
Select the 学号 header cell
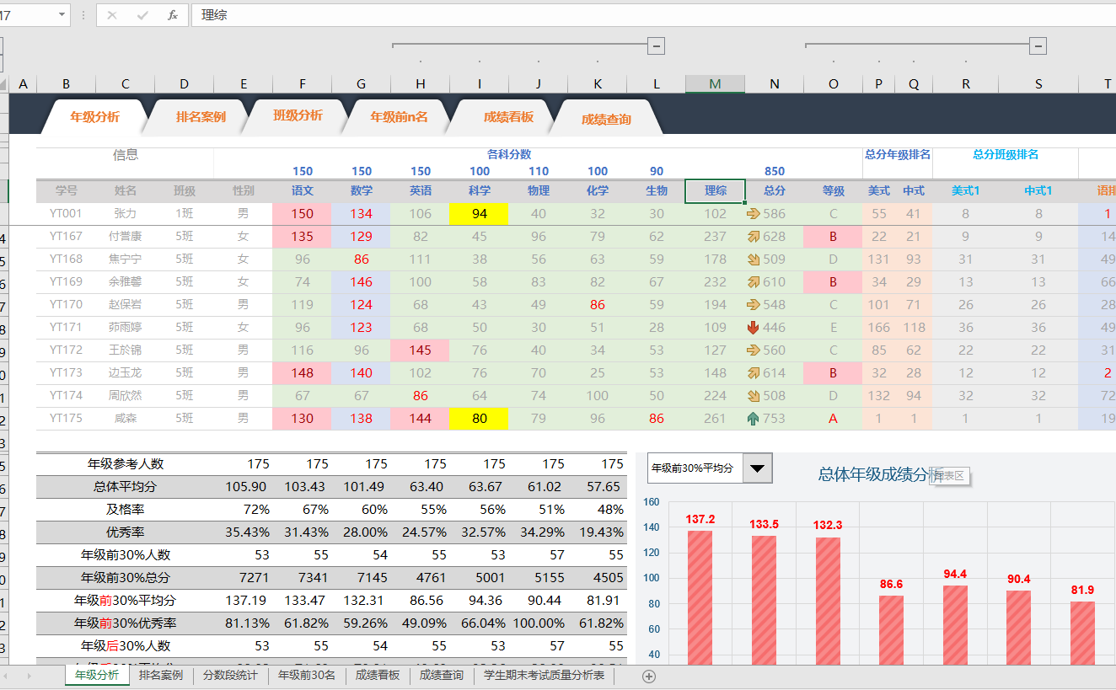pos(66,191)
